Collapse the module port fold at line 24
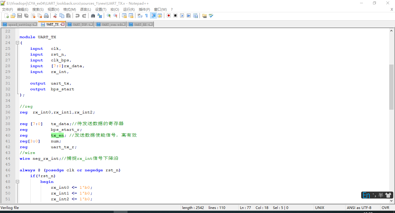The height and width of the screenshot is (213, 395). 17,43
